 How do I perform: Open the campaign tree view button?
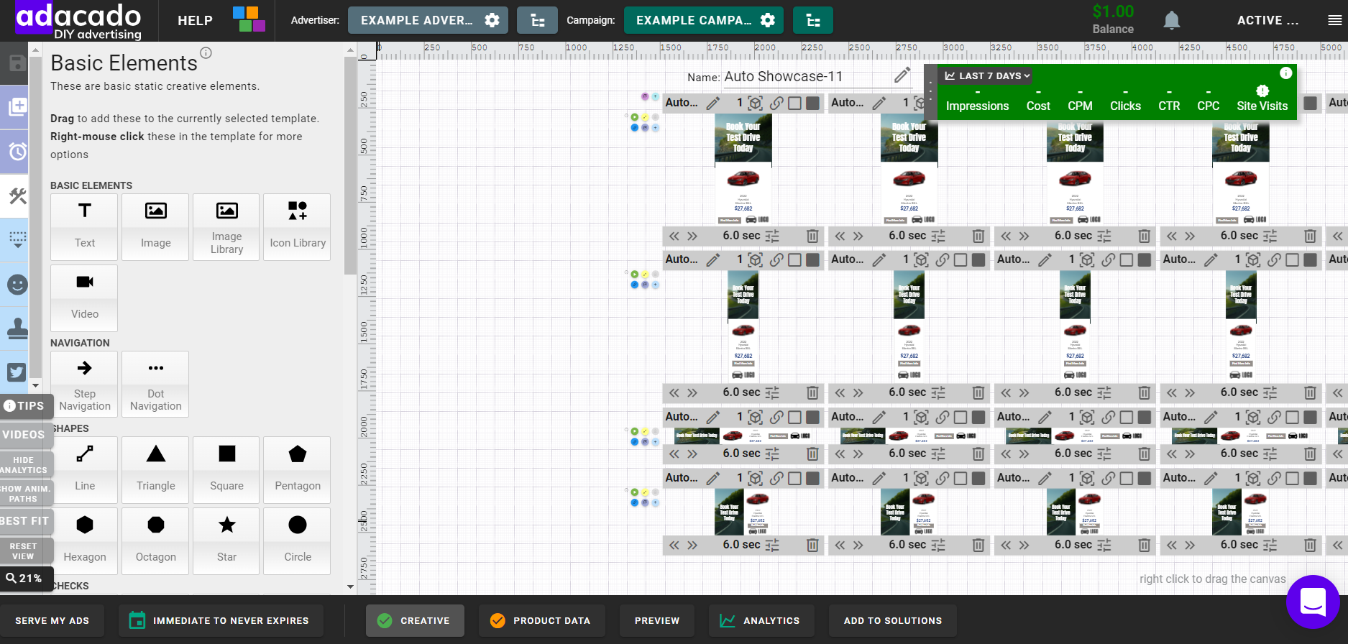click(x=812, y=20)
